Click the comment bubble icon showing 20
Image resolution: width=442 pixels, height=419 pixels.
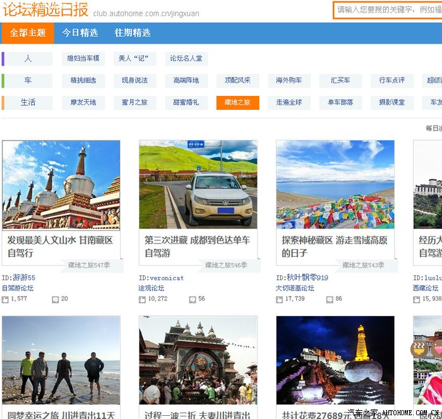pyautogui.click(x=56, y=299)
